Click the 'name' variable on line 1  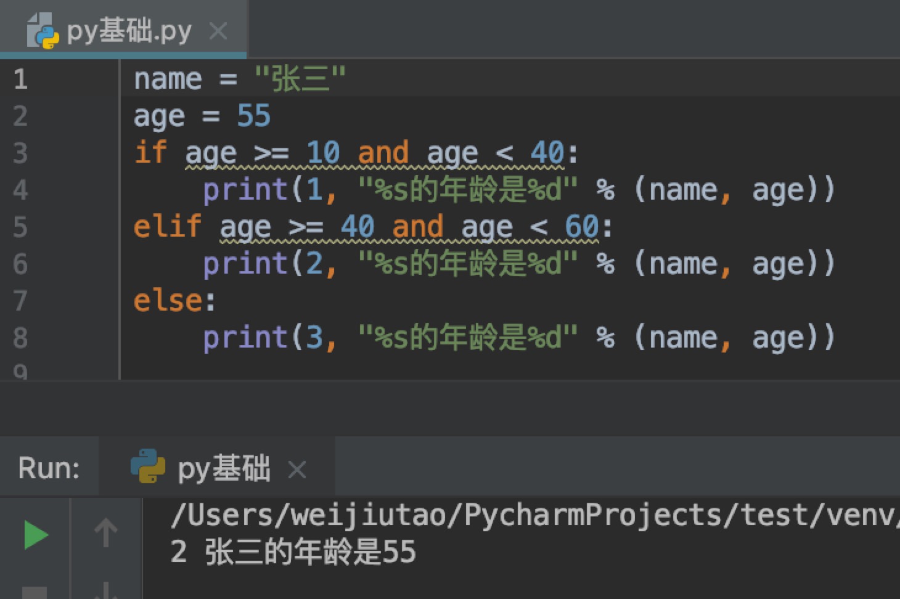tap(168, 79)
